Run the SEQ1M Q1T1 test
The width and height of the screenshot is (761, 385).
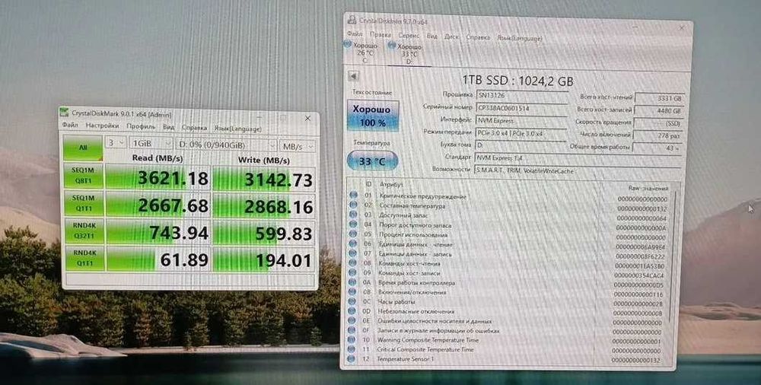84,202
